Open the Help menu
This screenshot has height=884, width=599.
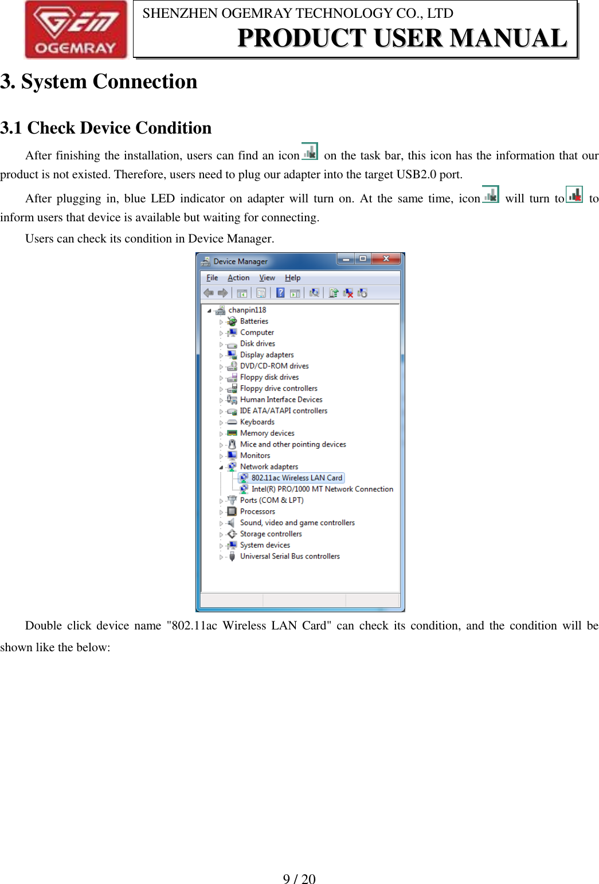pos(293,278)
